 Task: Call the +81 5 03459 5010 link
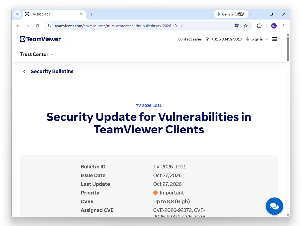[227, 39]
